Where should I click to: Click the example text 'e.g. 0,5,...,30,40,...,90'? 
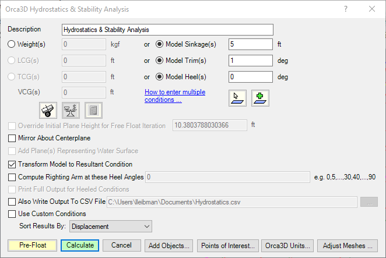pyautogui.click(x=345, y=177)
